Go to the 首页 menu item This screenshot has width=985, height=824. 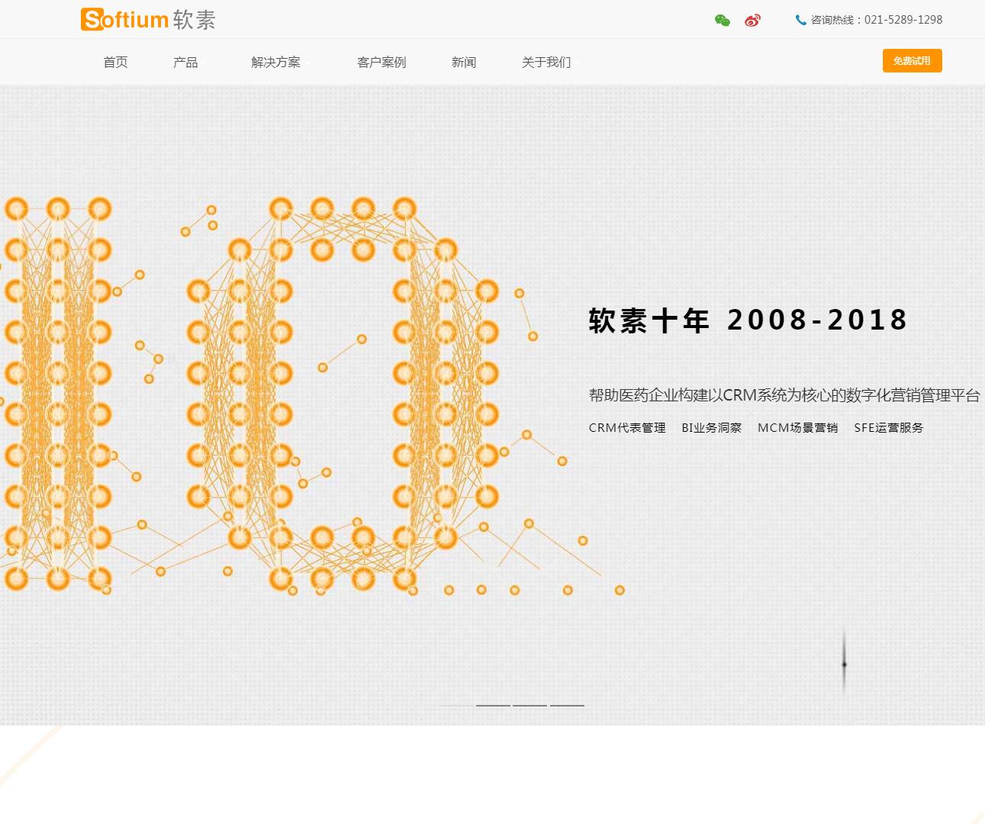pyautogui.click(x=115, y=63)
